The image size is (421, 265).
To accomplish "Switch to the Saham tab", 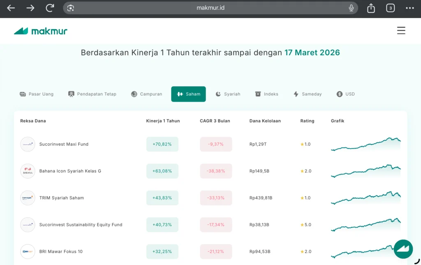I will (188, 94).
